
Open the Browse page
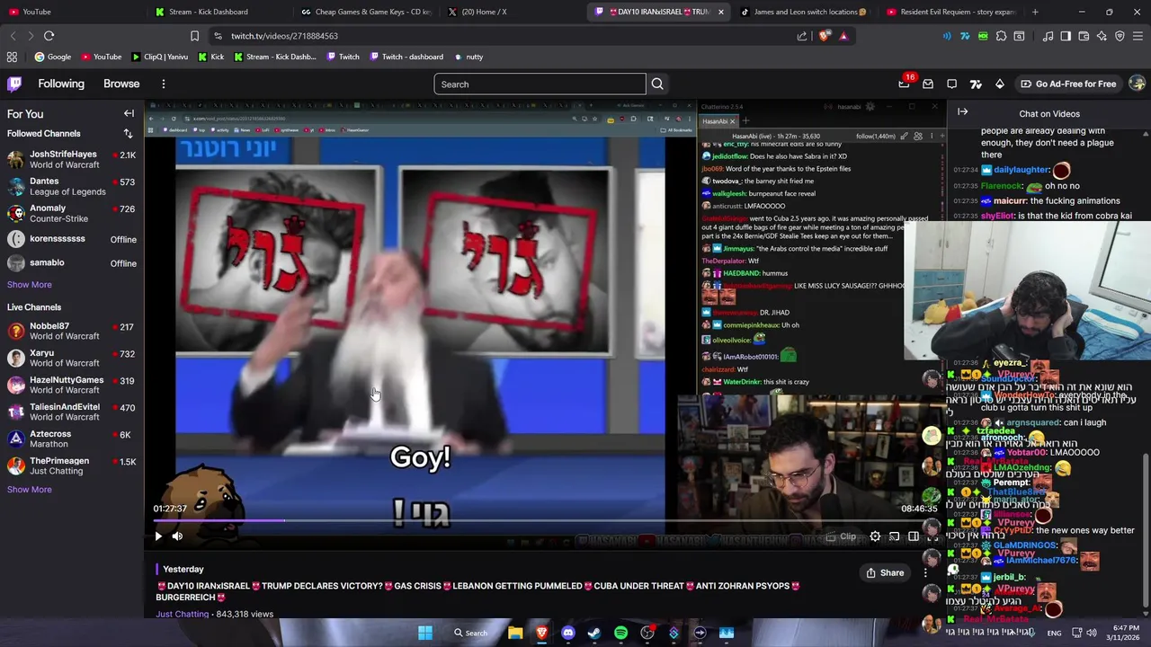(x=121, y=84)
